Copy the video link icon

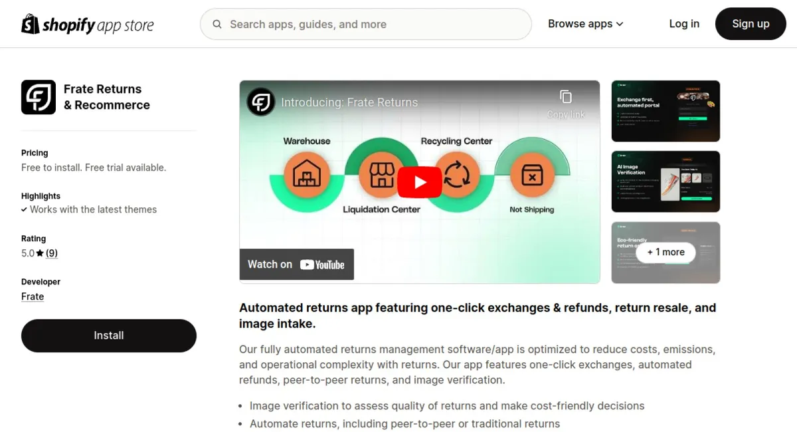[x=566, y=97]
